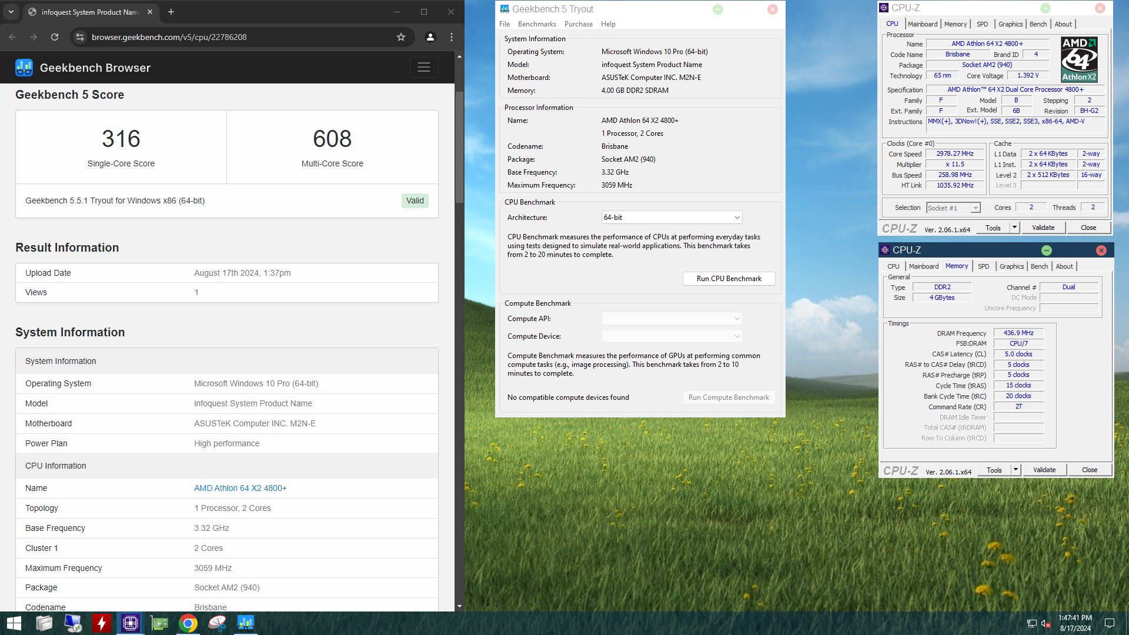Switch to Graphics tab in CPU-Z Processor window
This screenshot has height=635, width=1129.
[x=1010, y=24]
